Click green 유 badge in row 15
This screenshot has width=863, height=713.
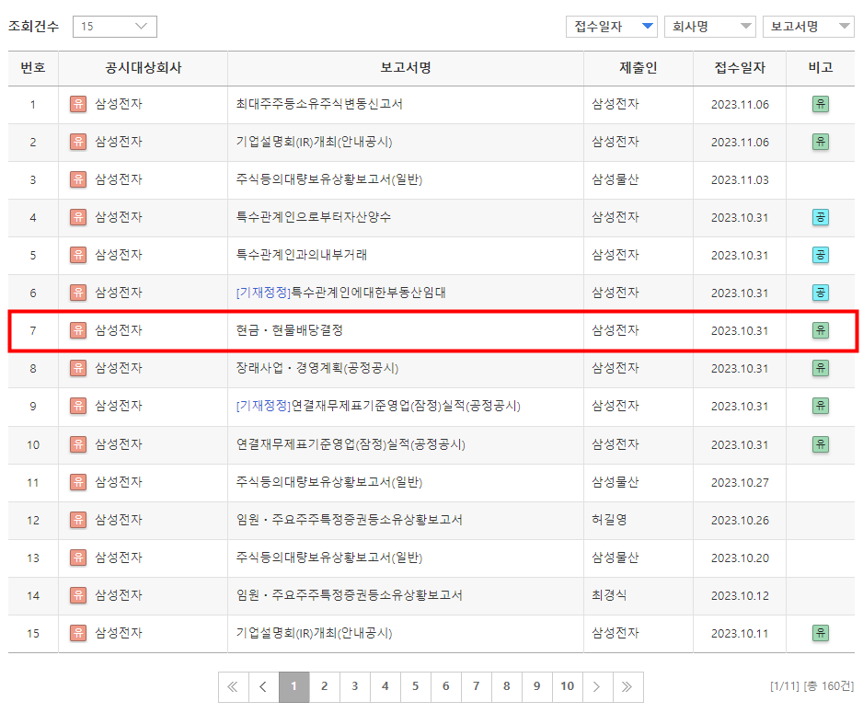(x=821, y=633)
